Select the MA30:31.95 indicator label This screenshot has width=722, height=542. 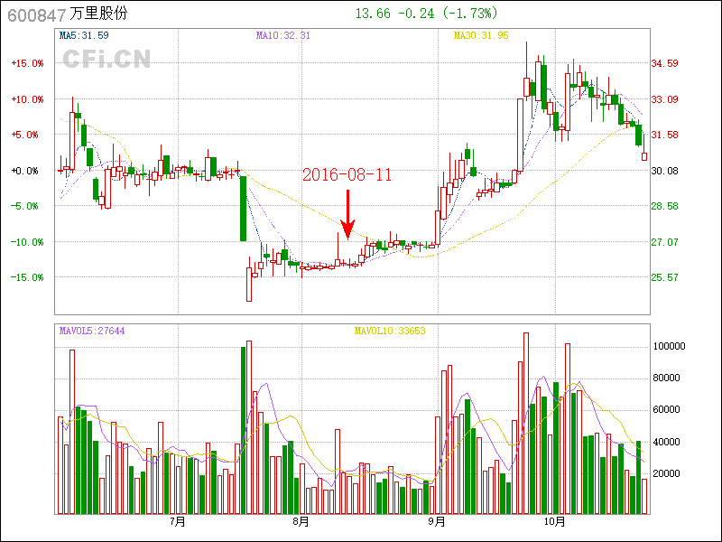(x=481, y=36)
